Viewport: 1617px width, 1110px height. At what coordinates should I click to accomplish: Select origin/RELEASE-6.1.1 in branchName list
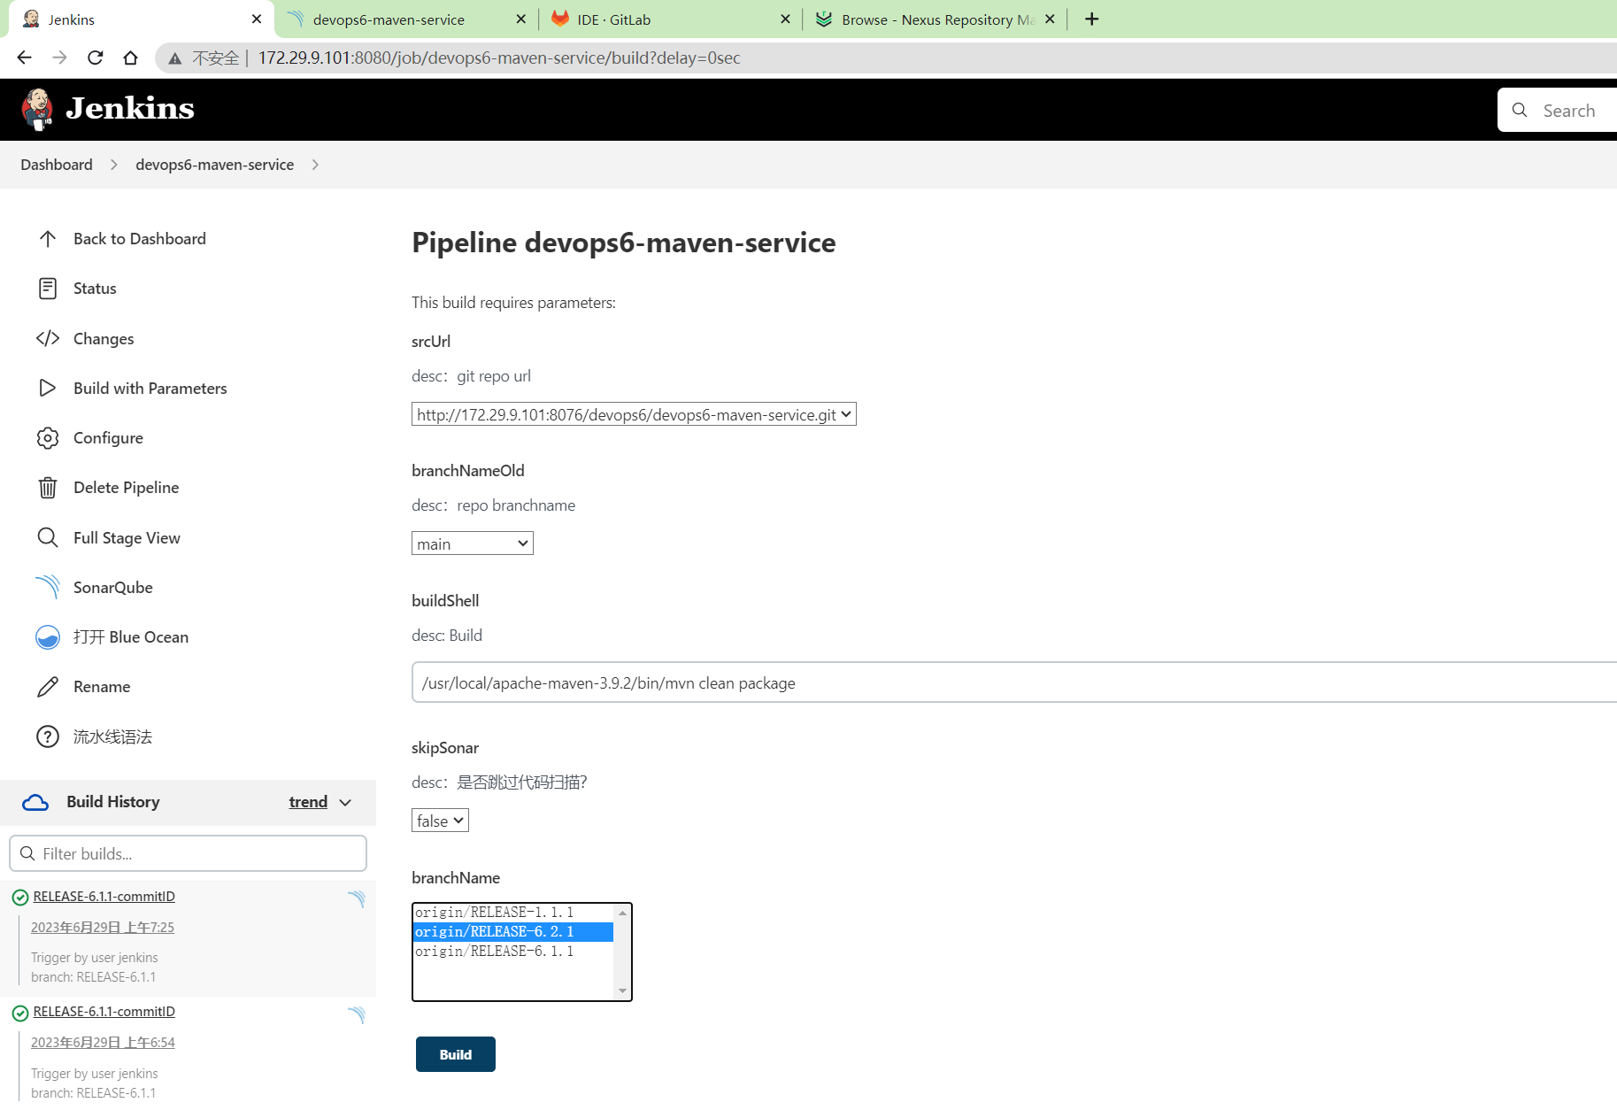click(x=513, y=952)
